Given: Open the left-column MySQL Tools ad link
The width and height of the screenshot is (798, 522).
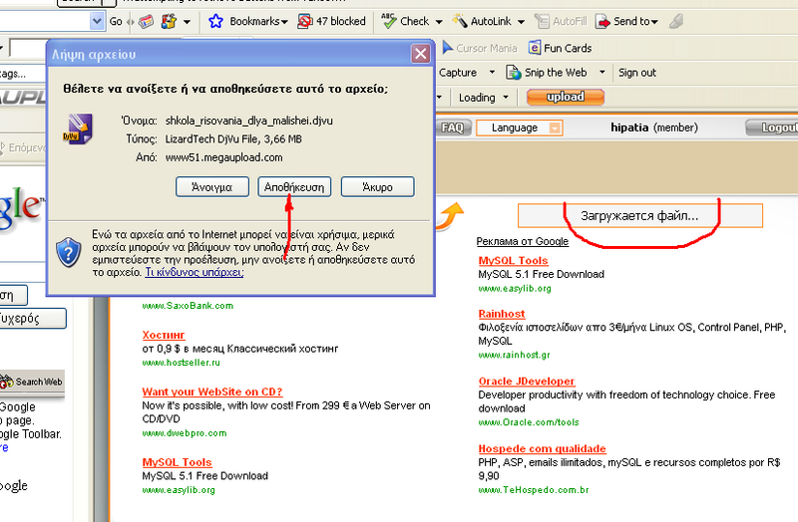Looking at the screenshot, I should [x=177, y=462].
